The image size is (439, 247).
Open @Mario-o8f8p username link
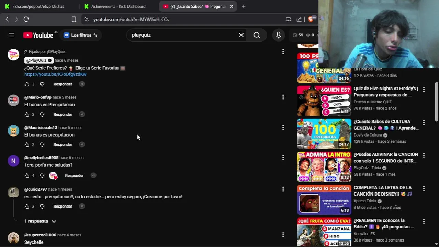pos(38,97)
